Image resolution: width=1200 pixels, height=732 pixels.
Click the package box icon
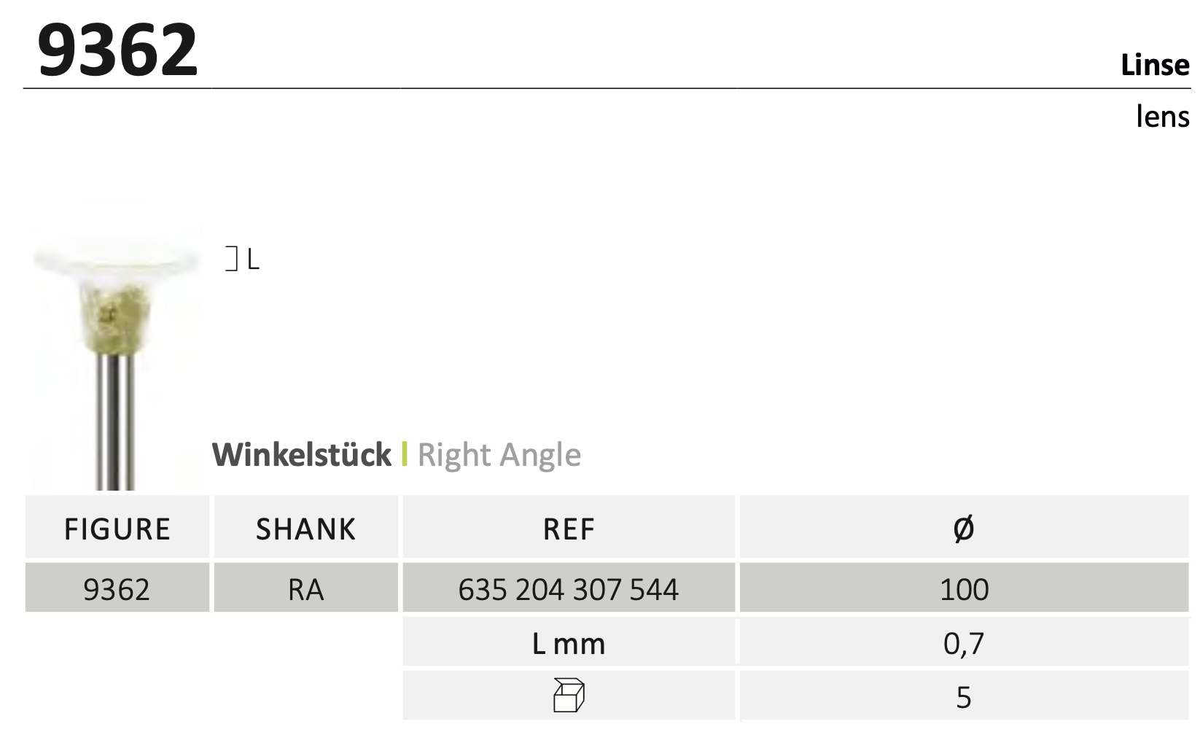[x=569, y=695]
